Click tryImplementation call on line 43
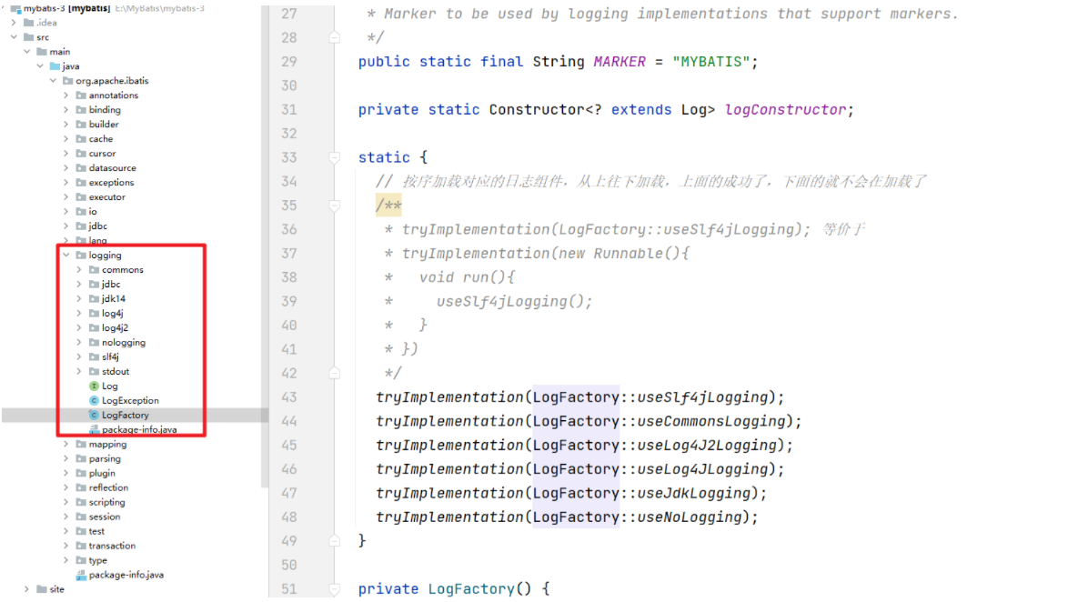Screen dimensions: 1078x602 449,397
